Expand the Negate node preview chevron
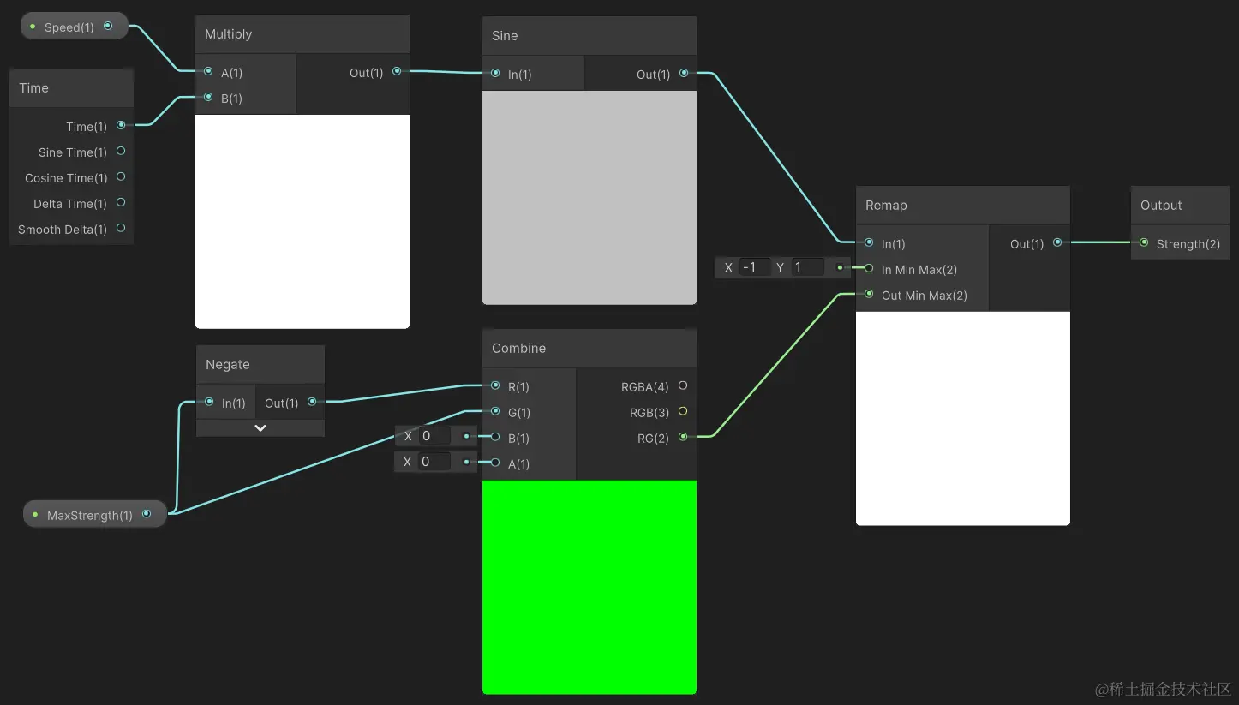This screenshot has height=705, width=1239. tap(260, 427)
